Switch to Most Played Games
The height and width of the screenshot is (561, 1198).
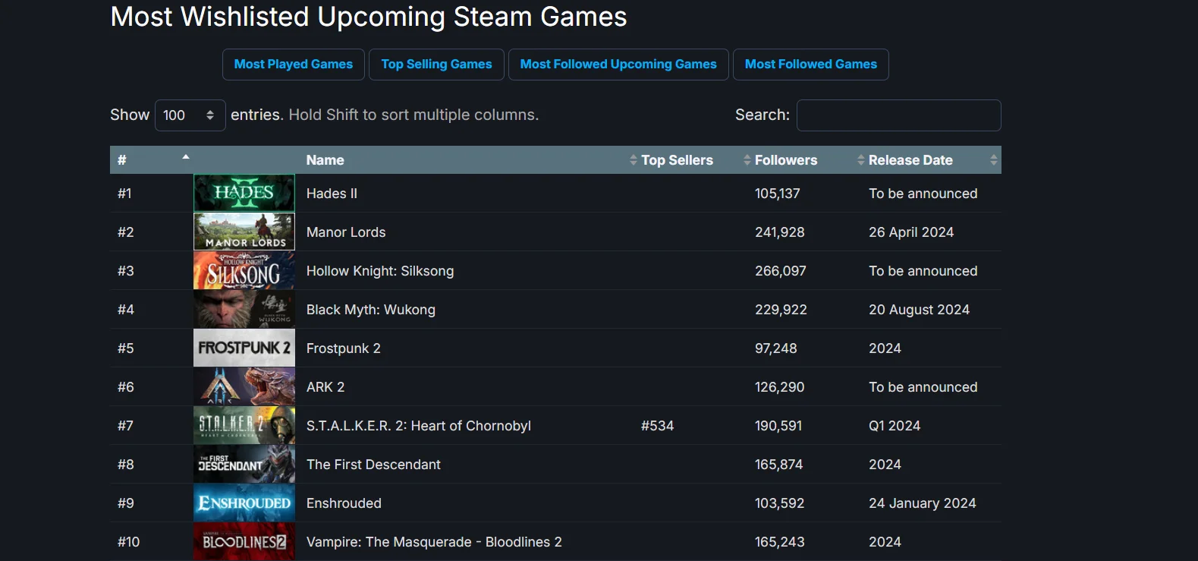coord(293,65)
